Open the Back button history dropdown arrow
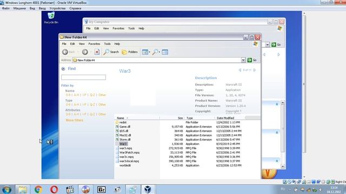The height and width of the screenshot is (194, 346). pos(78,52)
